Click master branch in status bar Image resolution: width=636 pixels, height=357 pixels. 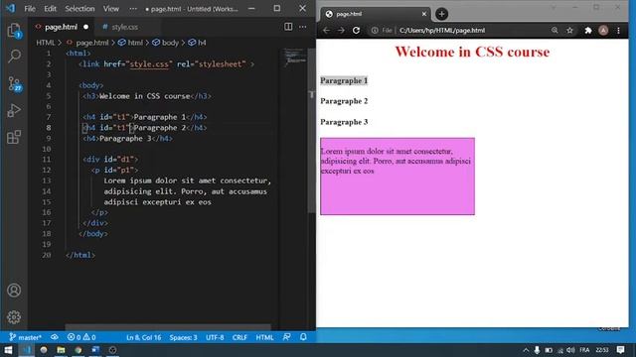pos(25,337)
